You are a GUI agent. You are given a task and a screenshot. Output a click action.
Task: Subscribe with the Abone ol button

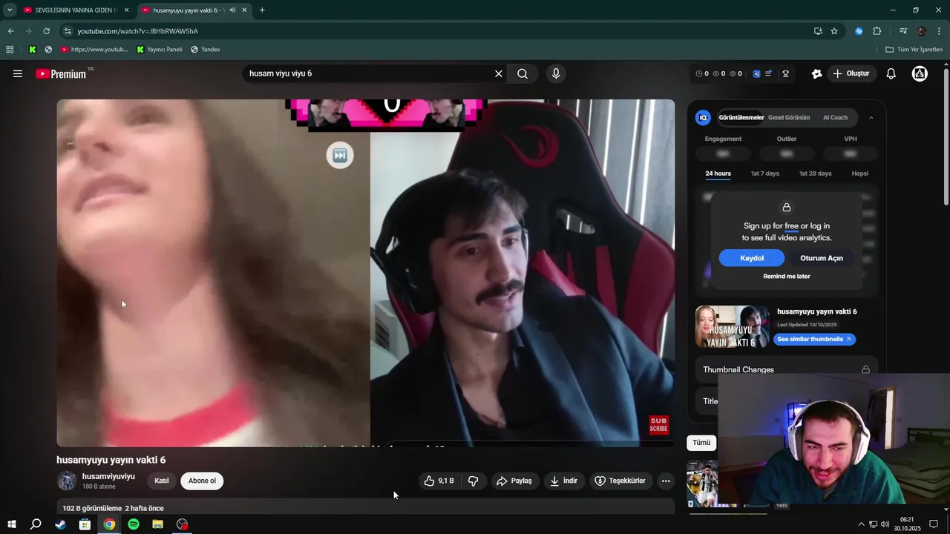coord(202,481)
